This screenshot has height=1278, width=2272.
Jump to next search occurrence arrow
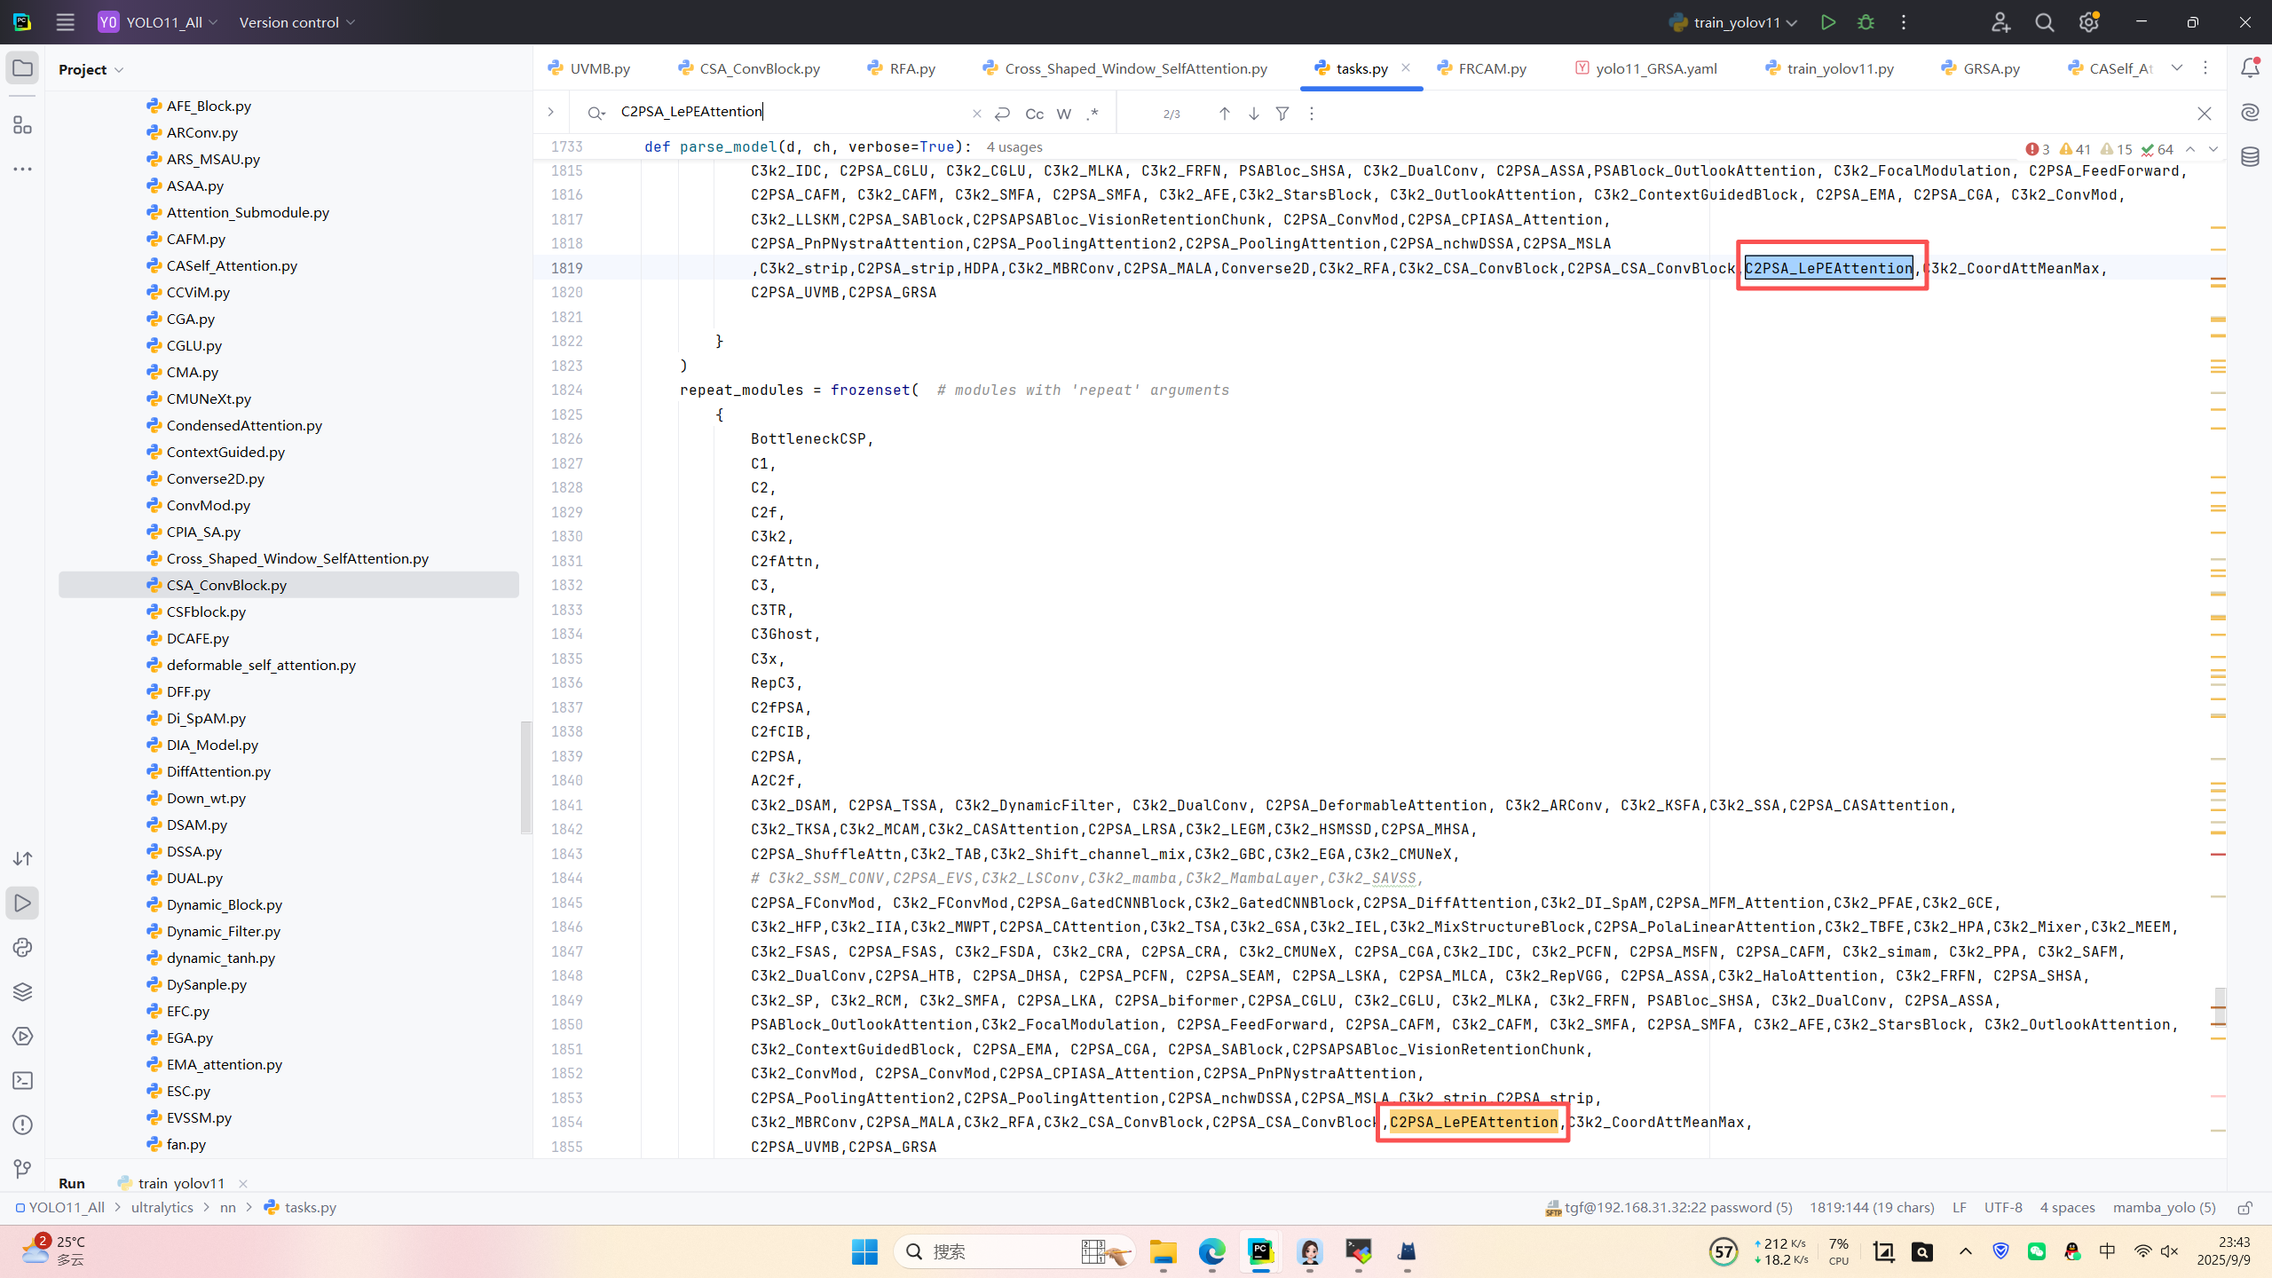pos(1253,114)
